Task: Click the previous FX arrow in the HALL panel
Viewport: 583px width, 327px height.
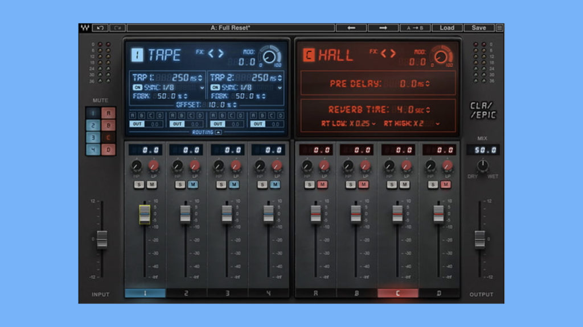Action: pyautogui.click(x=383, y=53)
